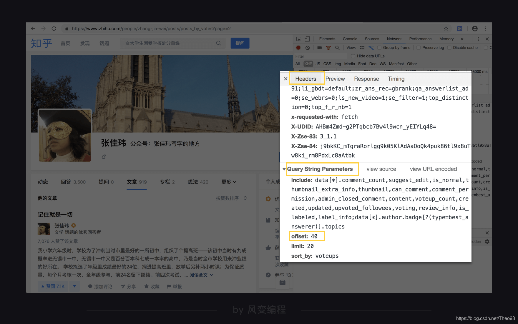This screenshot has width=518, height=324.
Task: Open the Headers tab
Action: click(x=306, y=79)
